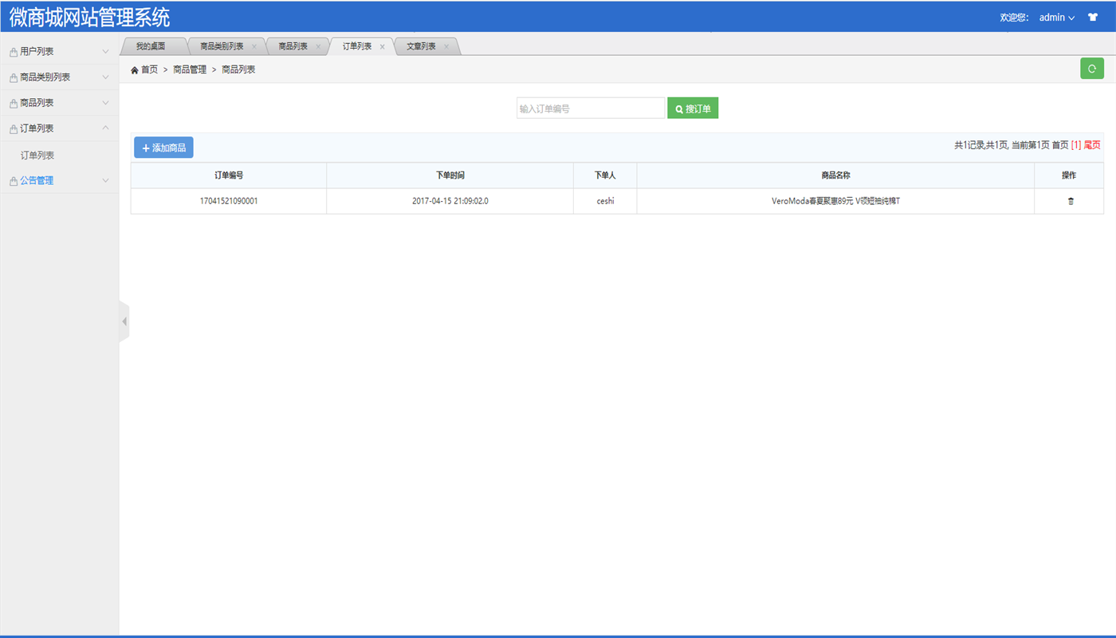
Task: Click order time 2017-04-15 21:09:02.0 cell
Action: point(450,201)
